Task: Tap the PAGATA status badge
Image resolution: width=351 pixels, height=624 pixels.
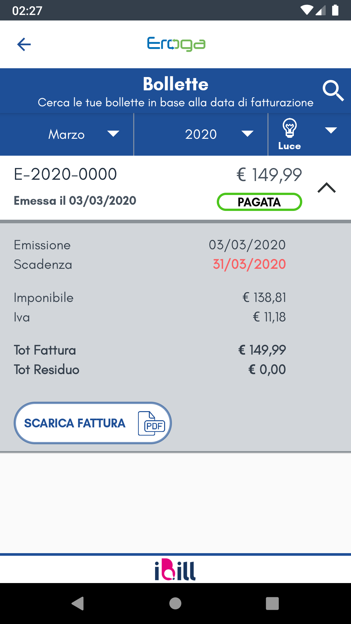Action: point(259,202)
